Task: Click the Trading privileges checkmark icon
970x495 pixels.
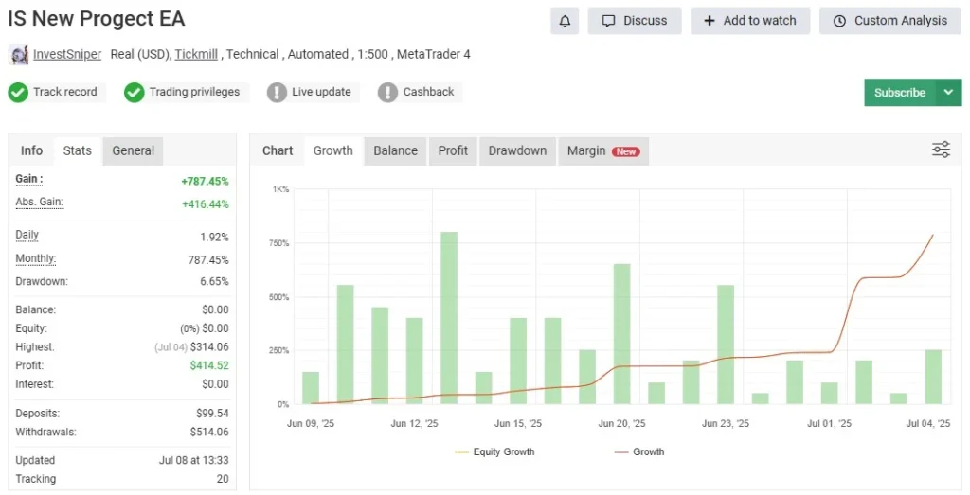Action: click(134, 93)
